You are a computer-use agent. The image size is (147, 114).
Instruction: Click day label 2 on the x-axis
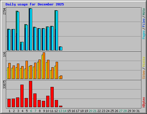14,111
